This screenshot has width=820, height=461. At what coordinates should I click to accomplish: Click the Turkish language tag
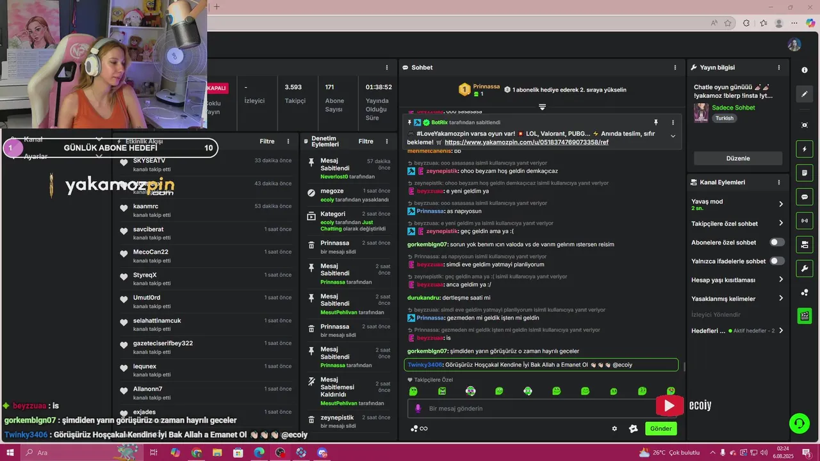coord(725,118)
